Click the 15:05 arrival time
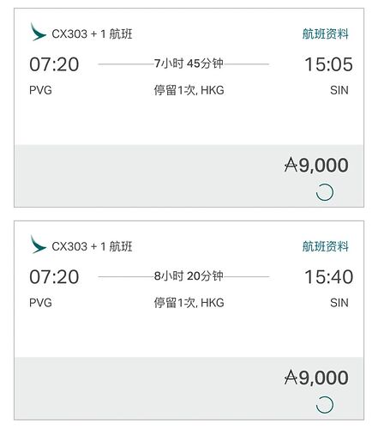The image size is (378, 429). pos(328,64)
